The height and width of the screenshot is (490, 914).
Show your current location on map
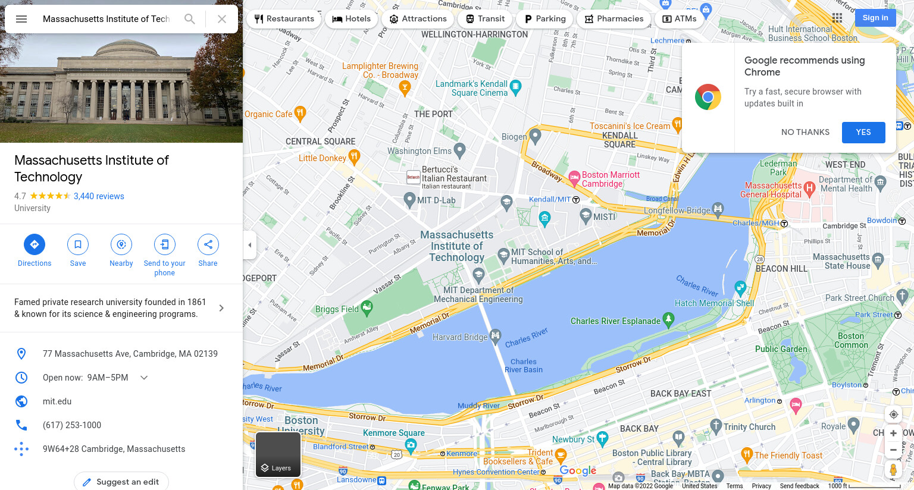[893, 414]
